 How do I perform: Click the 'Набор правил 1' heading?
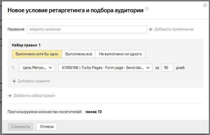(x=26, y=45)
